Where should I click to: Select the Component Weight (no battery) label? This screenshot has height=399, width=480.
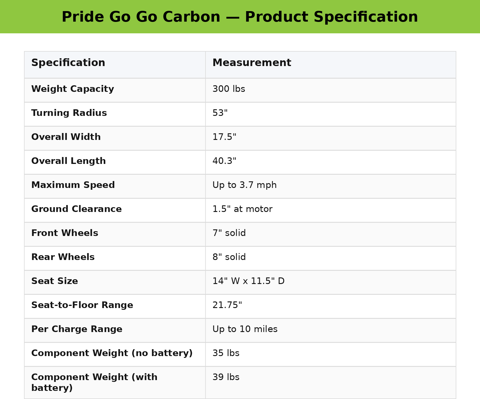point(112,353)
